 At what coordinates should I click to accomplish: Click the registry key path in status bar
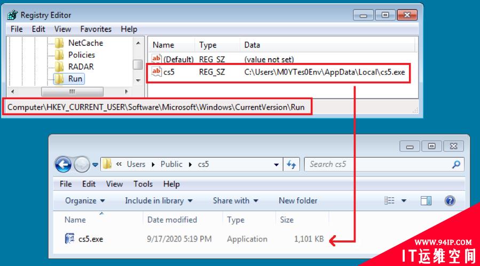[x=156, y=107]
